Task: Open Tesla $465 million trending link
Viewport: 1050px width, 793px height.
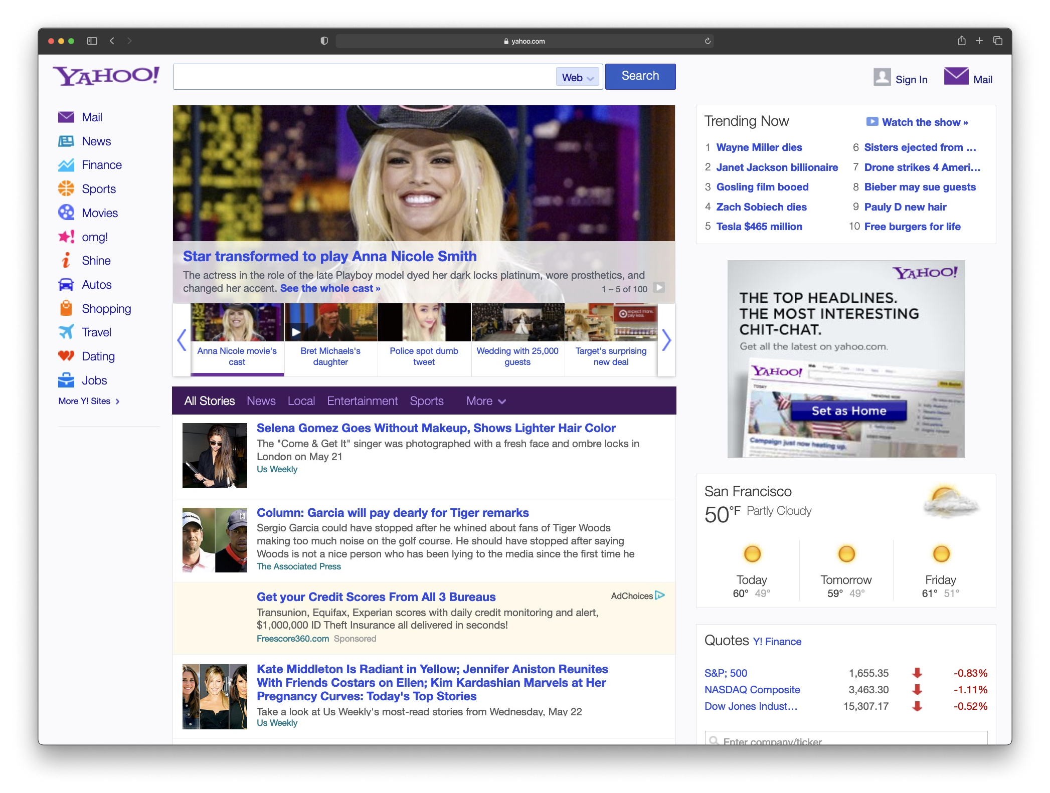Action: coord(759,227)
